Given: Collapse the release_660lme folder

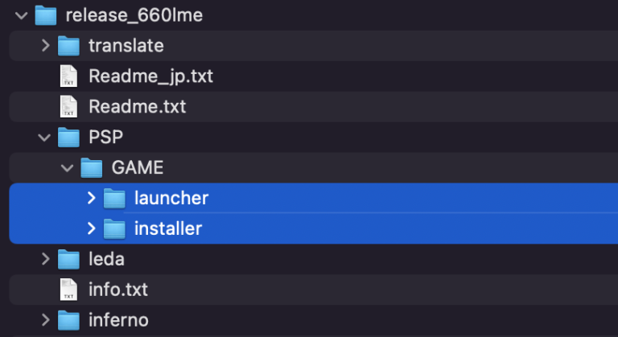Looking at the screenshot, I should click(21, 15).
